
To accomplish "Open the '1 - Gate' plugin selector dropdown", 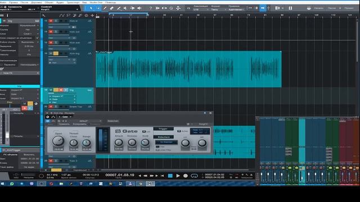I will [x=65, y=117].
